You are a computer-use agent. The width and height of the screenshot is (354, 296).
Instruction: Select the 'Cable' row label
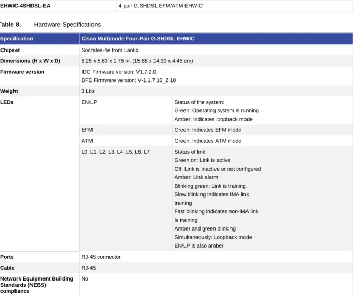(x=7, y=268)
